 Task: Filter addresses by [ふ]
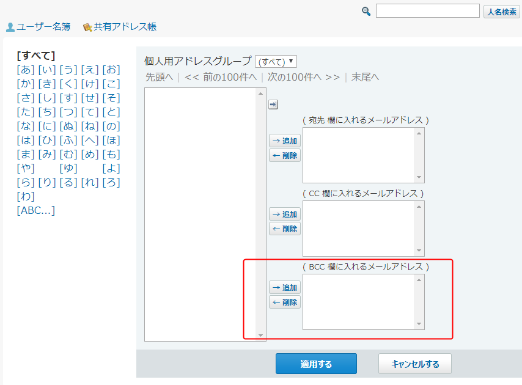pos(68,140)
